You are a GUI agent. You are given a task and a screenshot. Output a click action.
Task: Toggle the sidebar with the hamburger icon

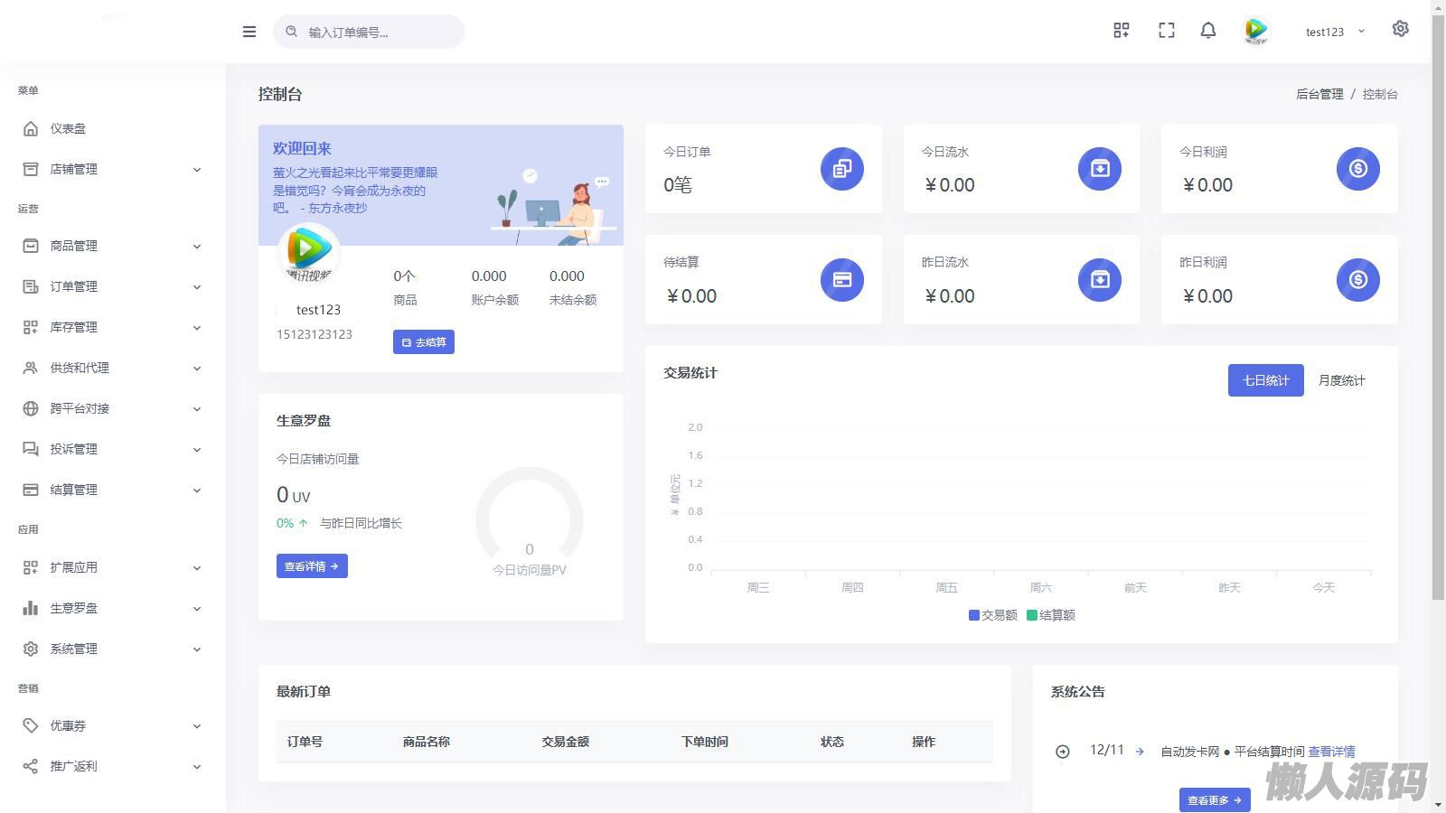coord(249,32)
